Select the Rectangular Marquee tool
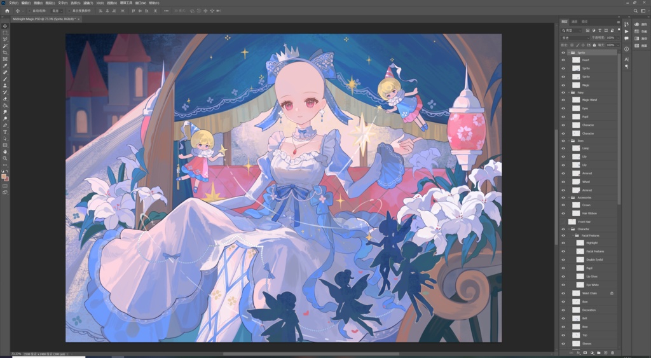The height and width of the screenshot is (358, 651). tap(5, 33)
